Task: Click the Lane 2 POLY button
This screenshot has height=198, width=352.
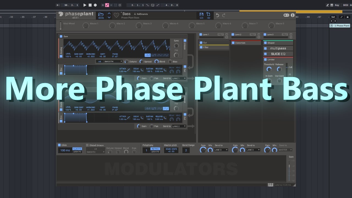Action: coord(253,35)
